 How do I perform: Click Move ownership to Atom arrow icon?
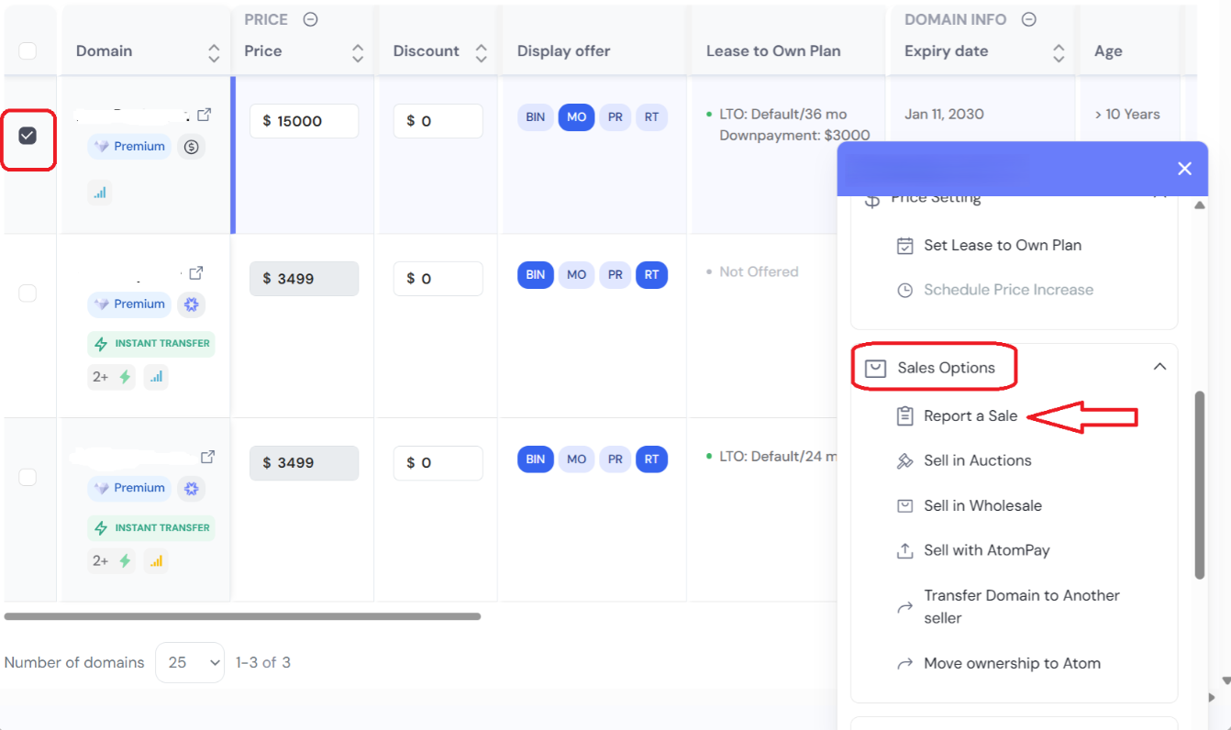click(905, 664)
